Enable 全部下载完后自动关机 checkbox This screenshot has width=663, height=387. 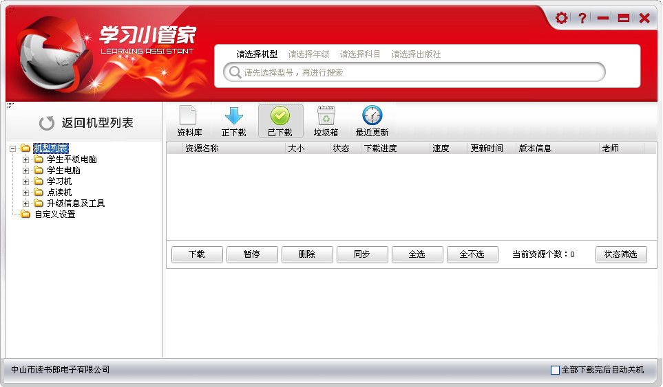556,371
